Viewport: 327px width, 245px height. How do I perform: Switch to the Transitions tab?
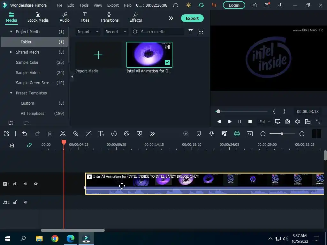[109, 17]
